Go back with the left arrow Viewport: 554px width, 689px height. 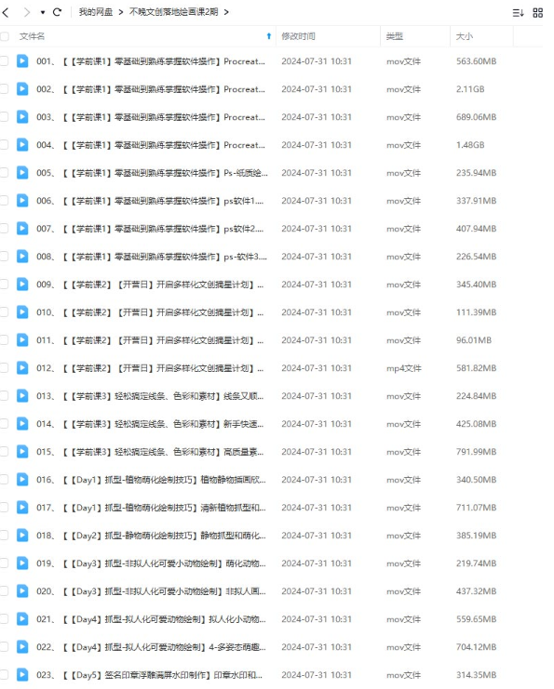point(6,12)
